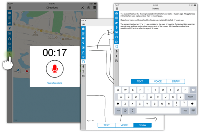Open hamburger menu in Directions screen
This screenshot has width=201, height=134.
click(10, 8)
